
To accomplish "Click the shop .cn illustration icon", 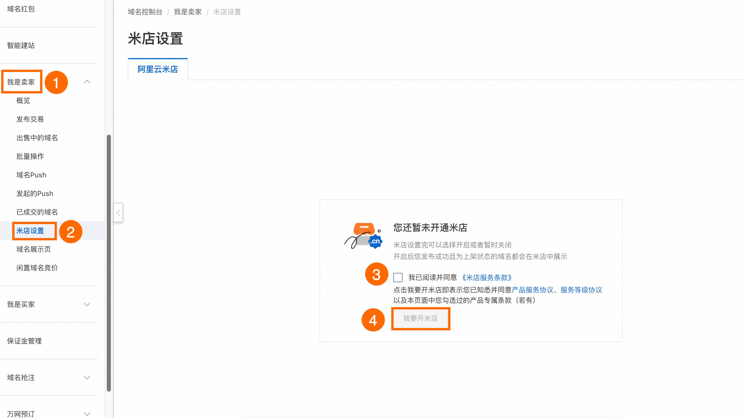I will pos(363,236).
